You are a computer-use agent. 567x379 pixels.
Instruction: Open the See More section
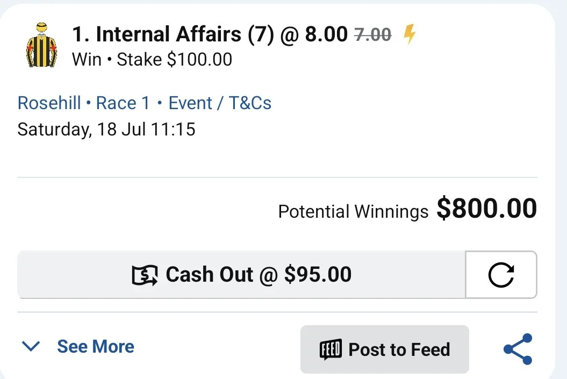[96, 346]
